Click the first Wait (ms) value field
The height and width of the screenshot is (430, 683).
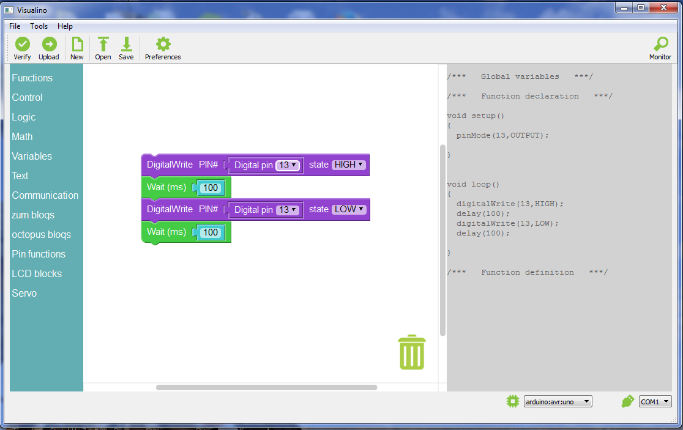click(x=211, y=188)
